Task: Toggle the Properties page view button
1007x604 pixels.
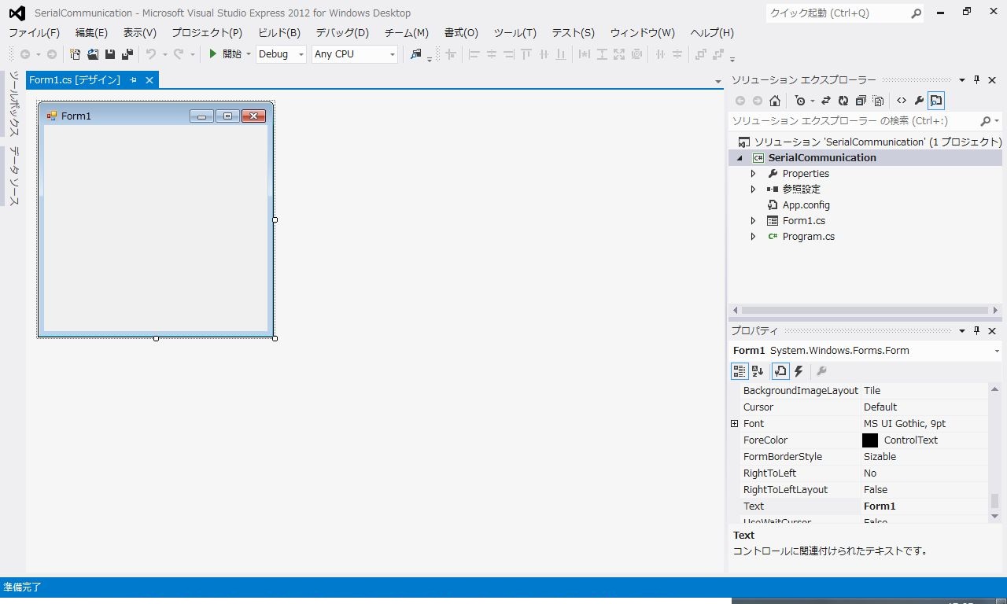Action: click(780, 371)
